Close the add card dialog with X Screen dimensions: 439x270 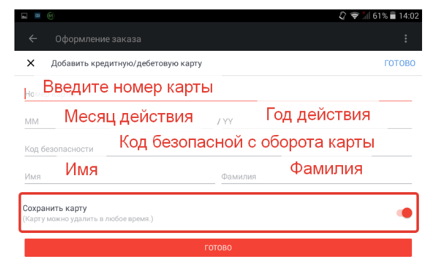click(x=30, y=63)
